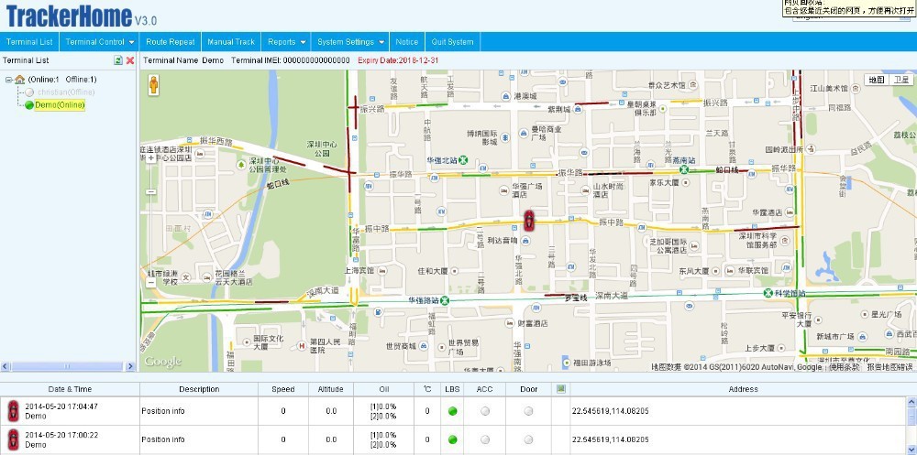Close the Terminal List panel with red X
Viewport: 917px width, 455px height.
(130, 60)
